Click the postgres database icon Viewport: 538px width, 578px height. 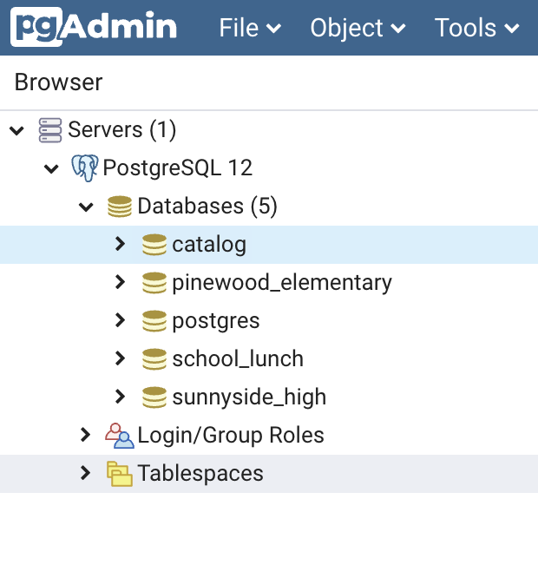[154, 321]
